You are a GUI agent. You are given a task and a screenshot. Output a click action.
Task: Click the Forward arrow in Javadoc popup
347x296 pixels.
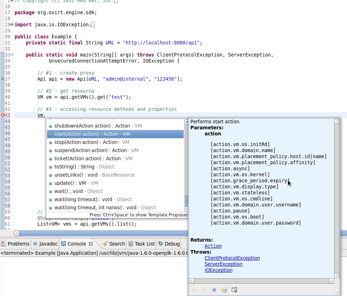204,290
